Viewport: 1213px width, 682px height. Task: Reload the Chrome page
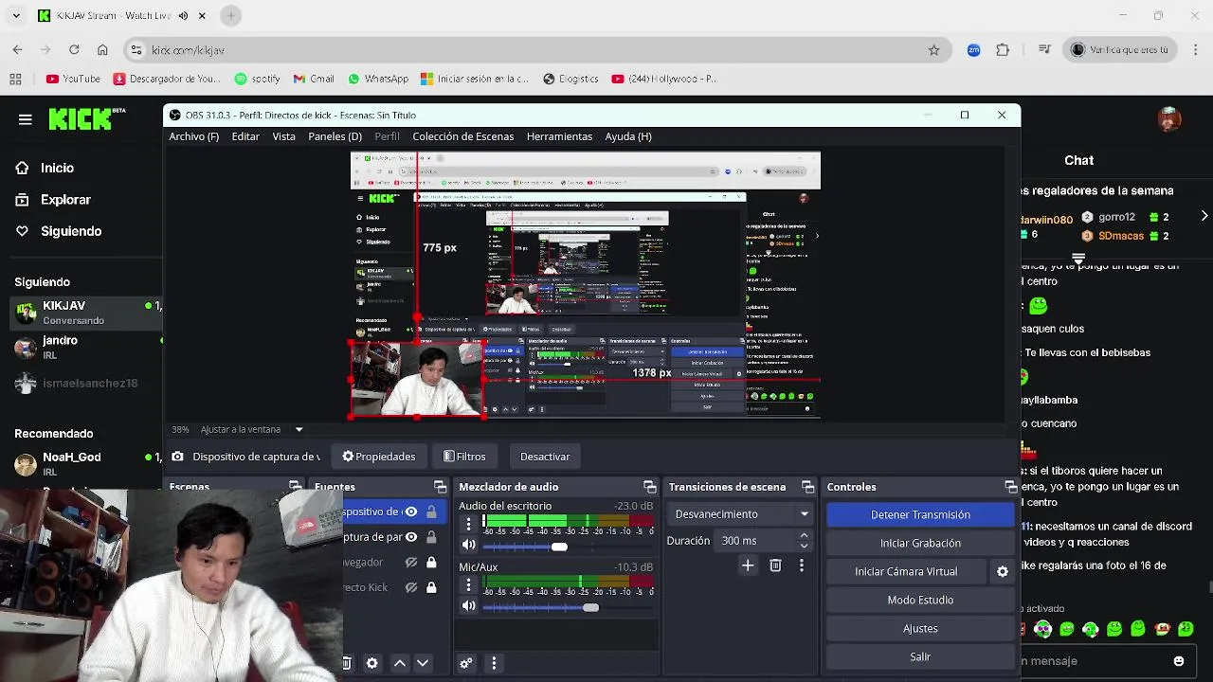(74, 50)
